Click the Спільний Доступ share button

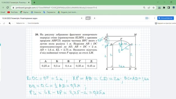(x=166, y=18)
